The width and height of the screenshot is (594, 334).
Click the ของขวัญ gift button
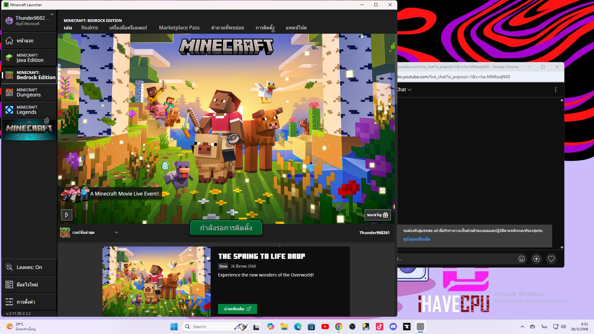point(377,215)
